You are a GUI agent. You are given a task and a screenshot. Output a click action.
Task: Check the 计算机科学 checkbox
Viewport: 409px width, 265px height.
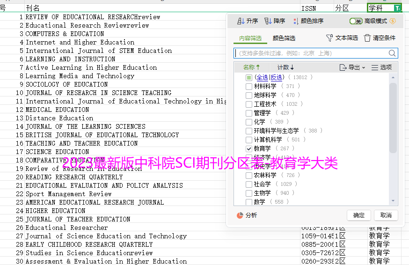point(249,140)
